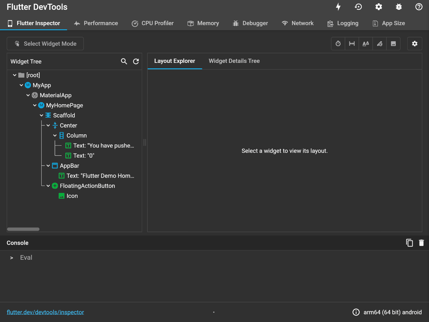Screen dimensions: 429x322
Task: Collapse the Column node chevron
Action: 55,136
